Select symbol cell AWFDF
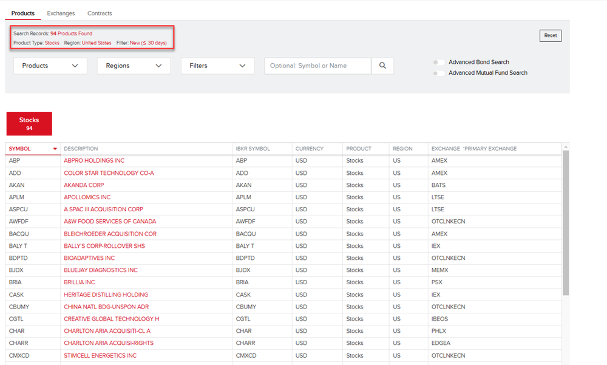Image resolution: width=607 pixels, height=365 pixels. pos(19,222)
